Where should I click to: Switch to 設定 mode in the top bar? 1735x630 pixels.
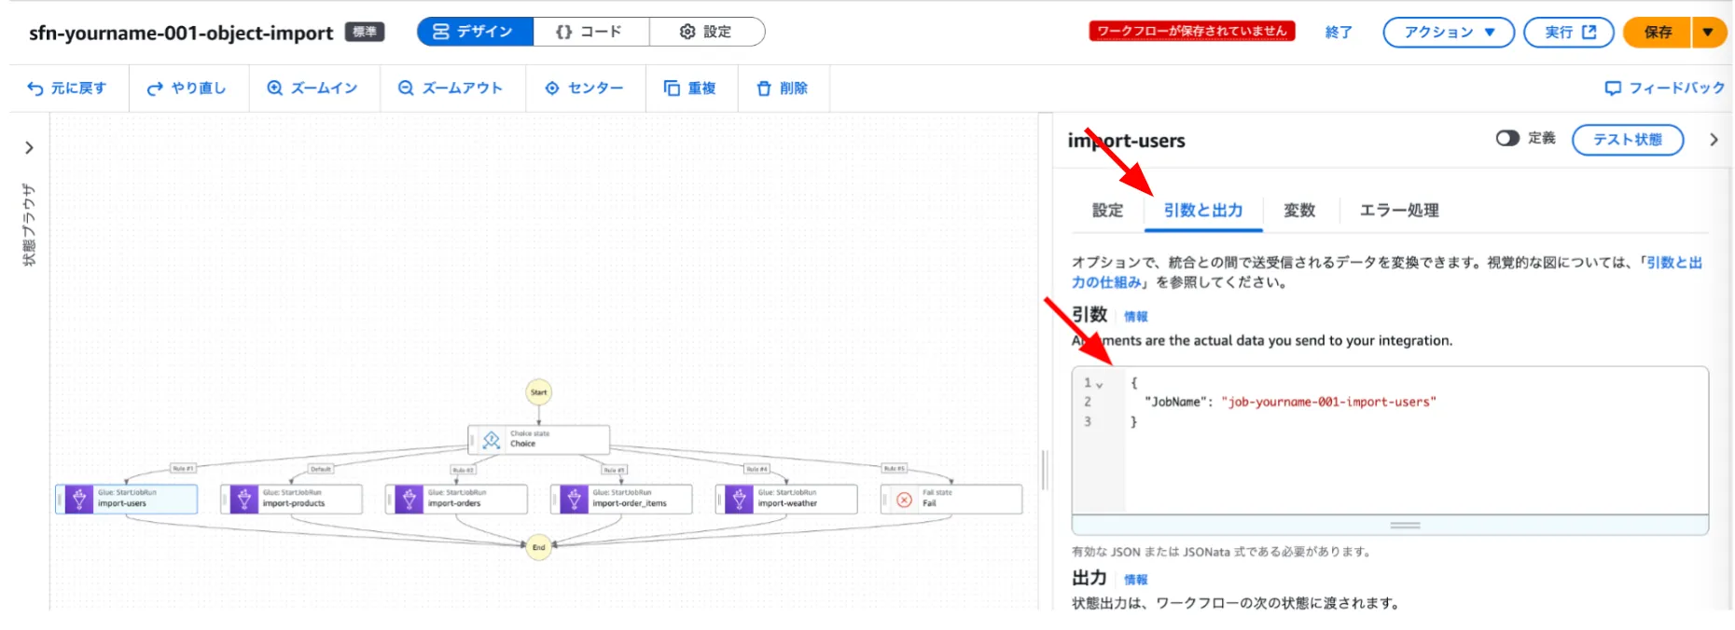(x=706, y=32)
